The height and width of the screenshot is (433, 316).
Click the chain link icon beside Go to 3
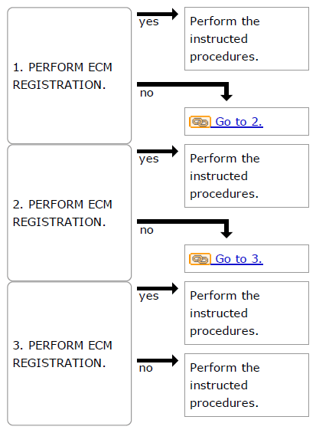pyautogui.click(x=200, y=259)
